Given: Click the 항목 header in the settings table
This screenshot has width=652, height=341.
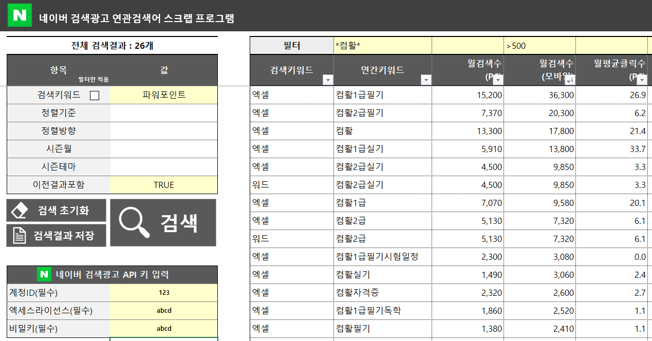Looking at the screenshot, I should click(x=59, y=70).
